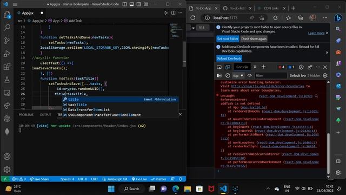Click the localhost:5173 address bar

225,18
